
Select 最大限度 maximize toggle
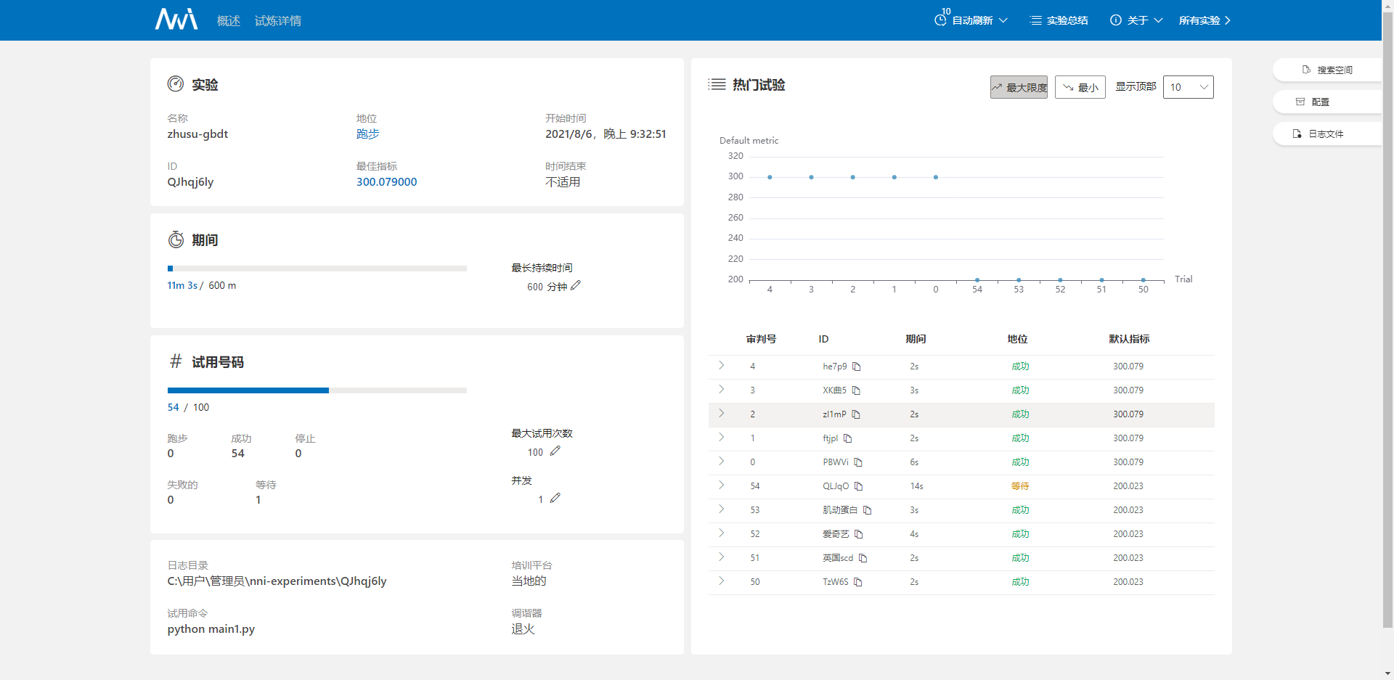(x=1019, y=87)
